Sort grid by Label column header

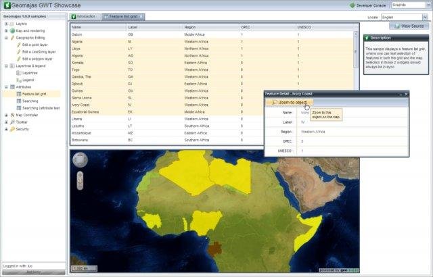tap(155, 27)
